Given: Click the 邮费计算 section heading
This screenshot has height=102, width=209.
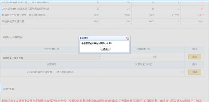Looking at the screenshot, I should click(9, 89).
